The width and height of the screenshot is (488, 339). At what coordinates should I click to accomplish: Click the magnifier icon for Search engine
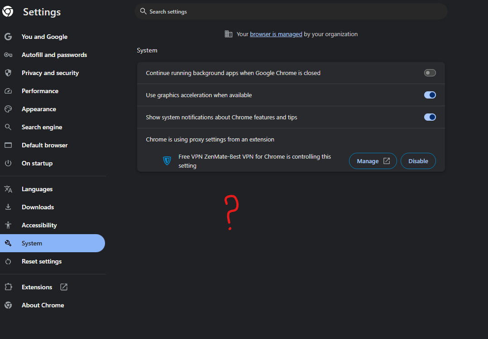pos(8,127)
